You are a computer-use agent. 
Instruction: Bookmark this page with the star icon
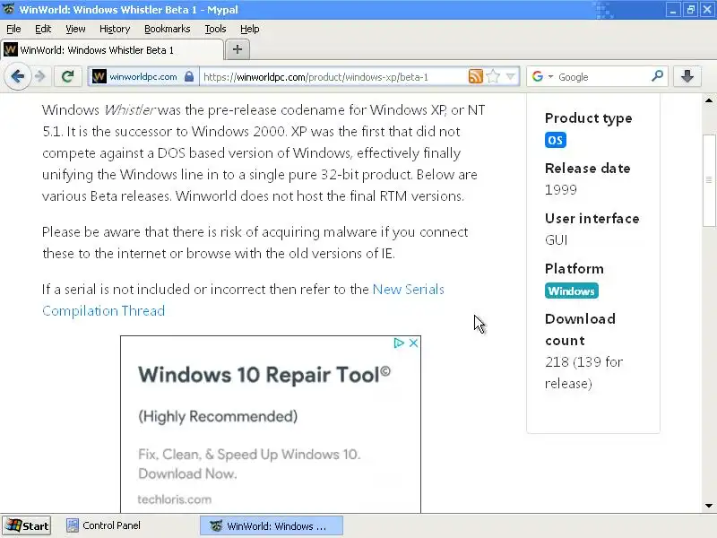point(494,76)
